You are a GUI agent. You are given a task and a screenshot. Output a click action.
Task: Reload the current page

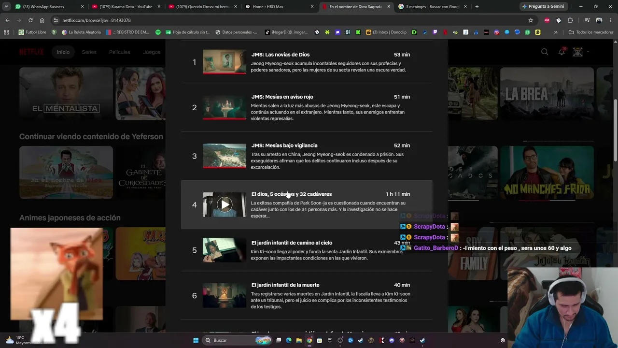[30, 20]
